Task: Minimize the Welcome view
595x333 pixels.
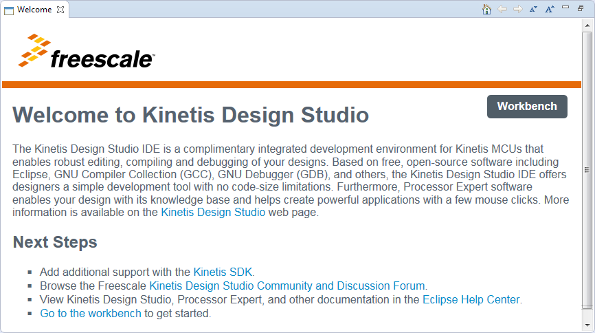Action: 565,7
